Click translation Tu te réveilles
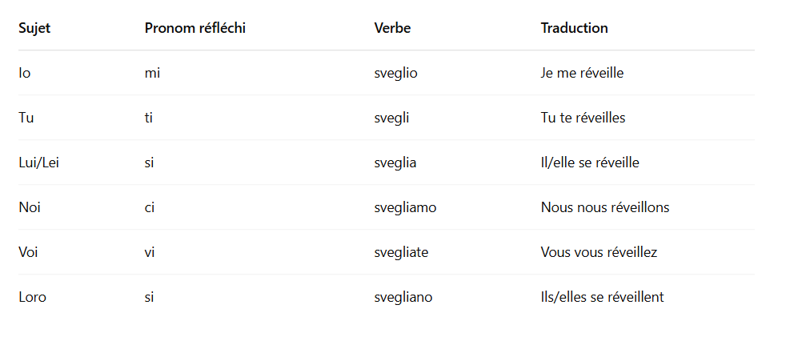 [x=583, y=118]
